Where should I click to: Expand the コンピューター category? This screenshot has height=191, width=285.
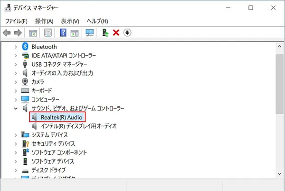click(x=16, y=100)
